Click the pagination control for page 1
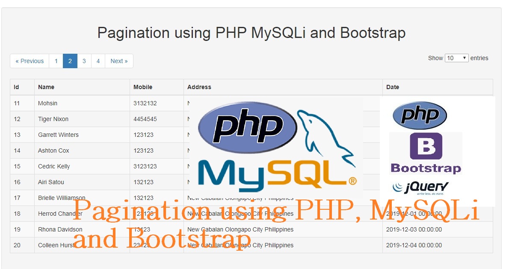 click(56, 61)
